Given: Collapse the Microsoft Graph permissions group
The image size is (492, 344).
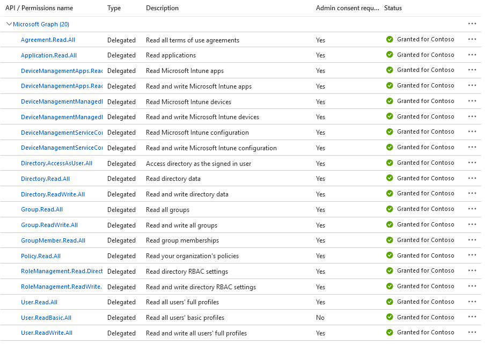Looking at the screenshot, I should [x=9, y=24].
